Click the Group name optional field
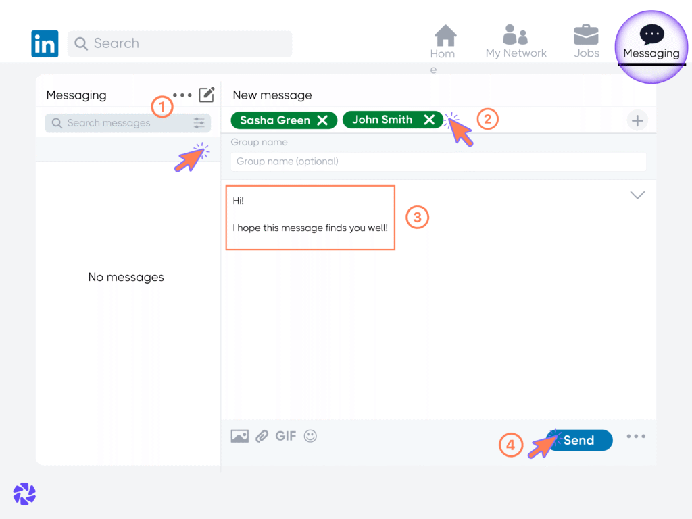This screenshot has width=692, height=519. click(438, 162)
